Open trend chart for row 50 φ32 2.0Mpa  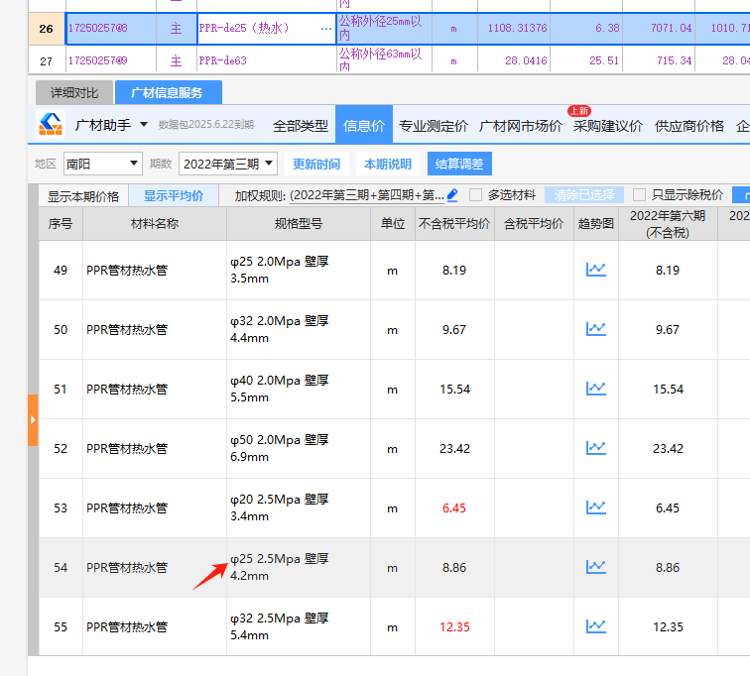(596, 329)
